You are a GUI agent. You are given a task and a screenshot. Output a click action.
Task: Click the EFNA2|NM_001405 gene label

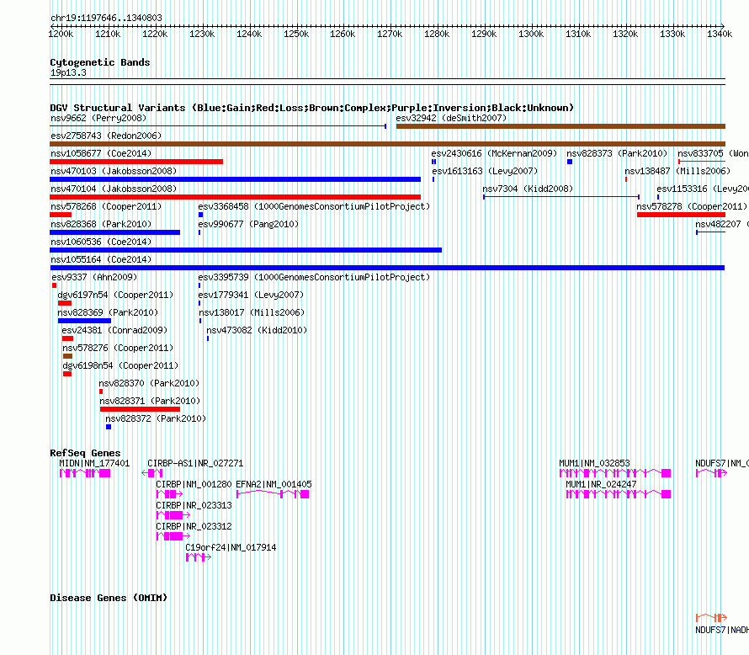pyautogui.click(x=274, y=484)
